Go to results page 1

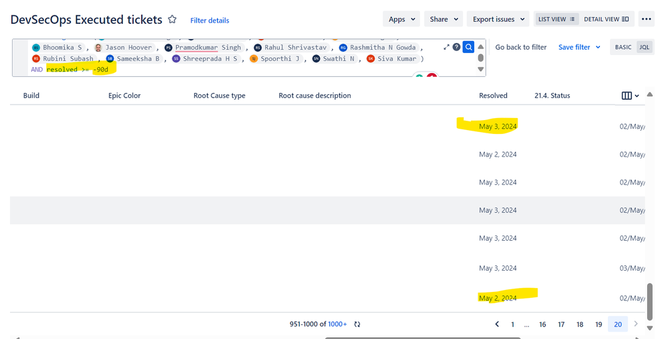(x=512, y=324)
